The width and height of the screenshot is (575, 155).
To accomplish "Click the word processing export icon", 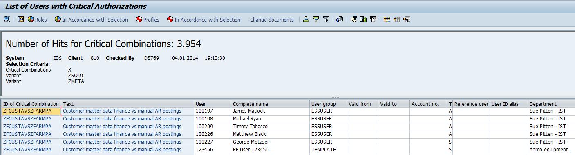I will (x=354, y=20).
